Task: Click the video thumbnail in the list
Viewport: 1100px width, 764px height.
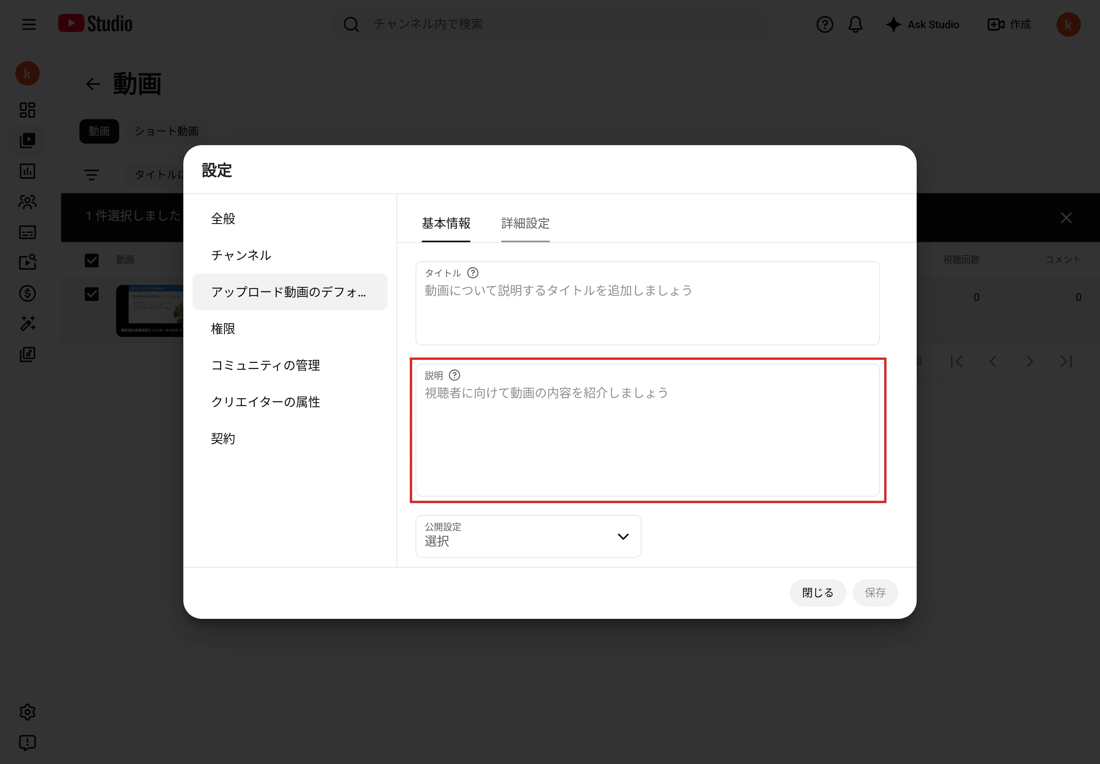Action: (150, 311)
